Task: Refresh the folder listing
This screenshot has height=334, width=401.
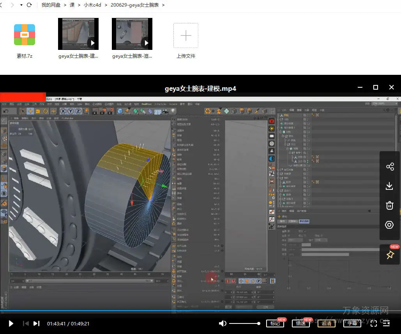Action: click(29, 5)
